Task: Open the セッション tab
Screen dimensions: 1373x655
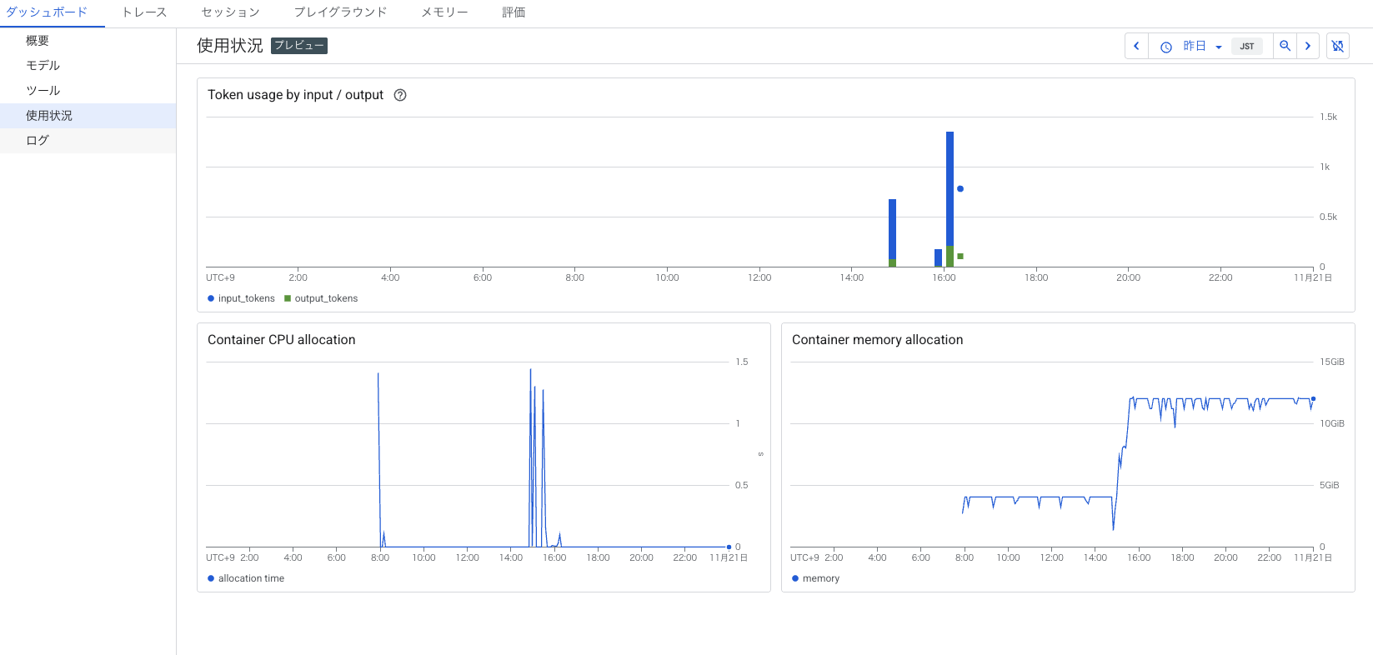Action: [230, 12]
